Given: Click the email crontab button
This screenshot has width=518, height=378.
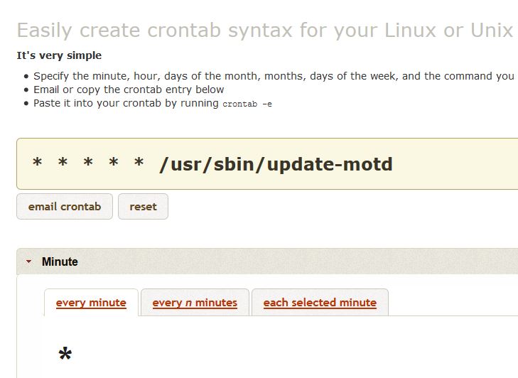Looking at the screenshot, I should (65, 207).
